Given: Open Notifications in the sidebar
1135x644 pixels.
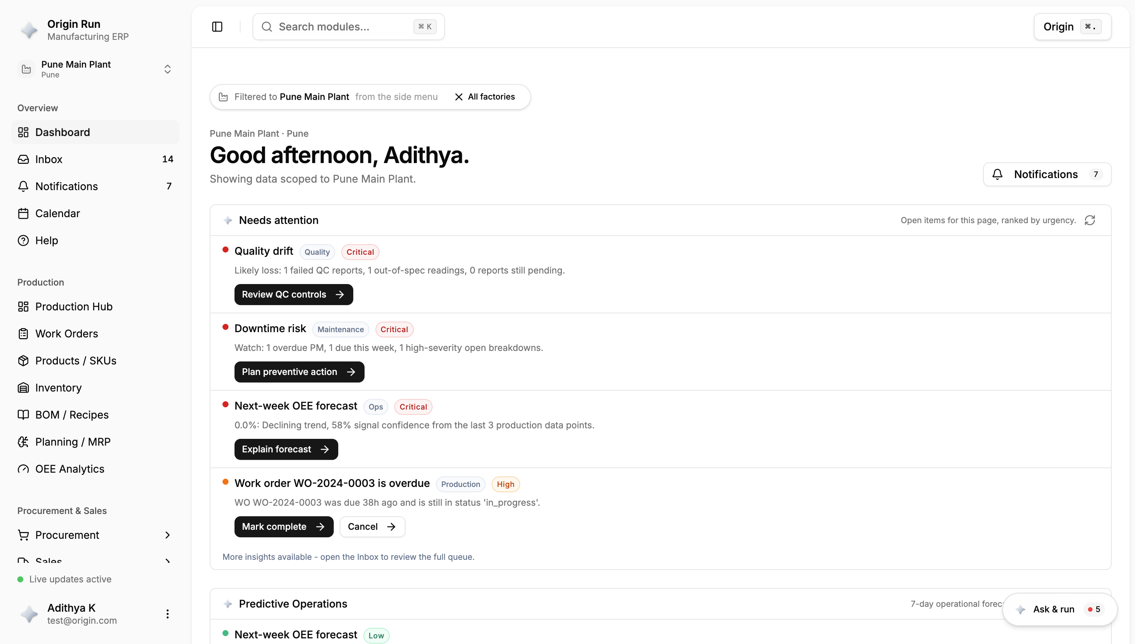Looking at the screenshot, I should 95,186.
